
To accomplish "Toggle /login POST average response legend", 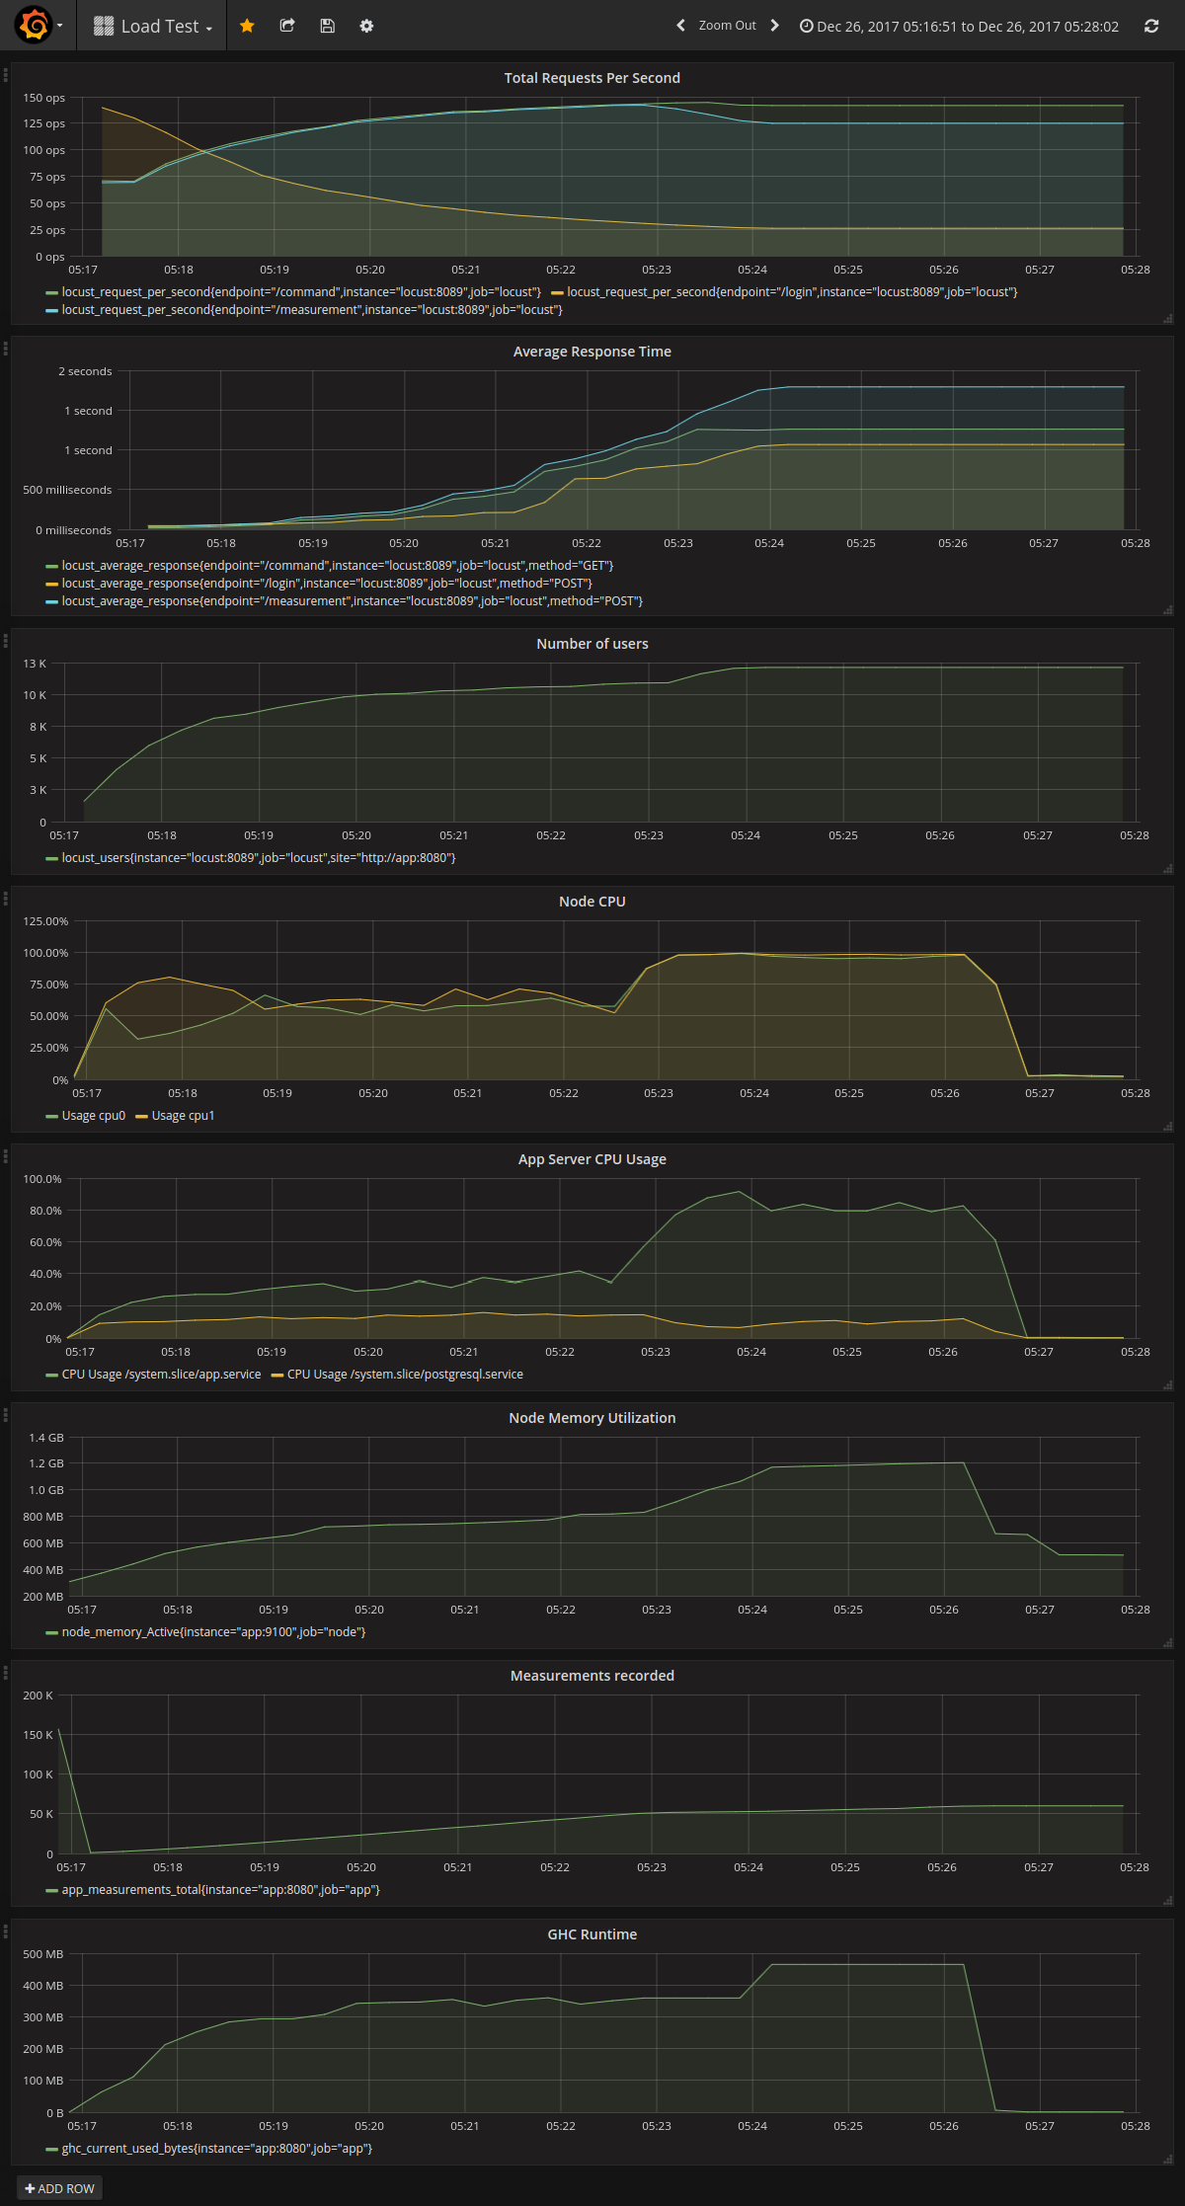I will click(327, 584).
